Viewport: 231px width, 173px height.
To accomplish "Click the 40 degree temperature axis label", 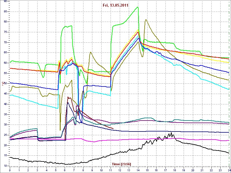I will tap(5, 104).
